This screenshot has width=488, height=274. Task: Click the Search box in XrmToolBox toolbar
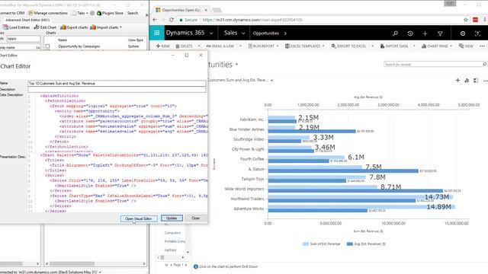coord(133,13)
